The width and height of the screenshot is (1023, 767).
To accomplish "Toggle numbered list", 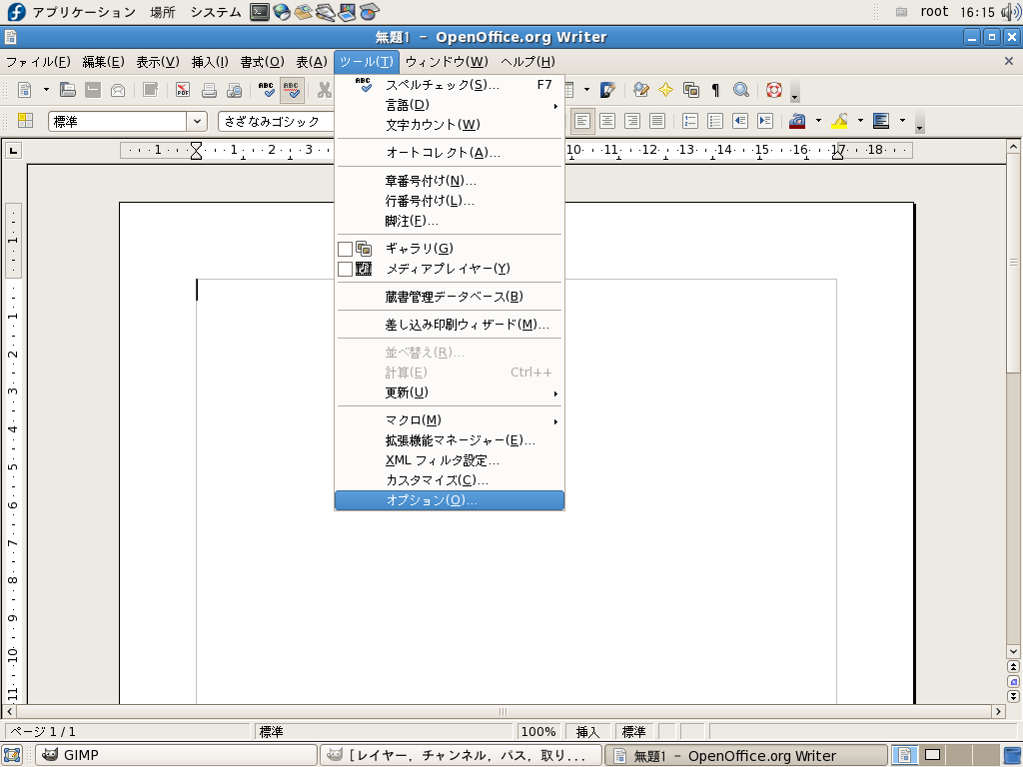I will point(690,121).
